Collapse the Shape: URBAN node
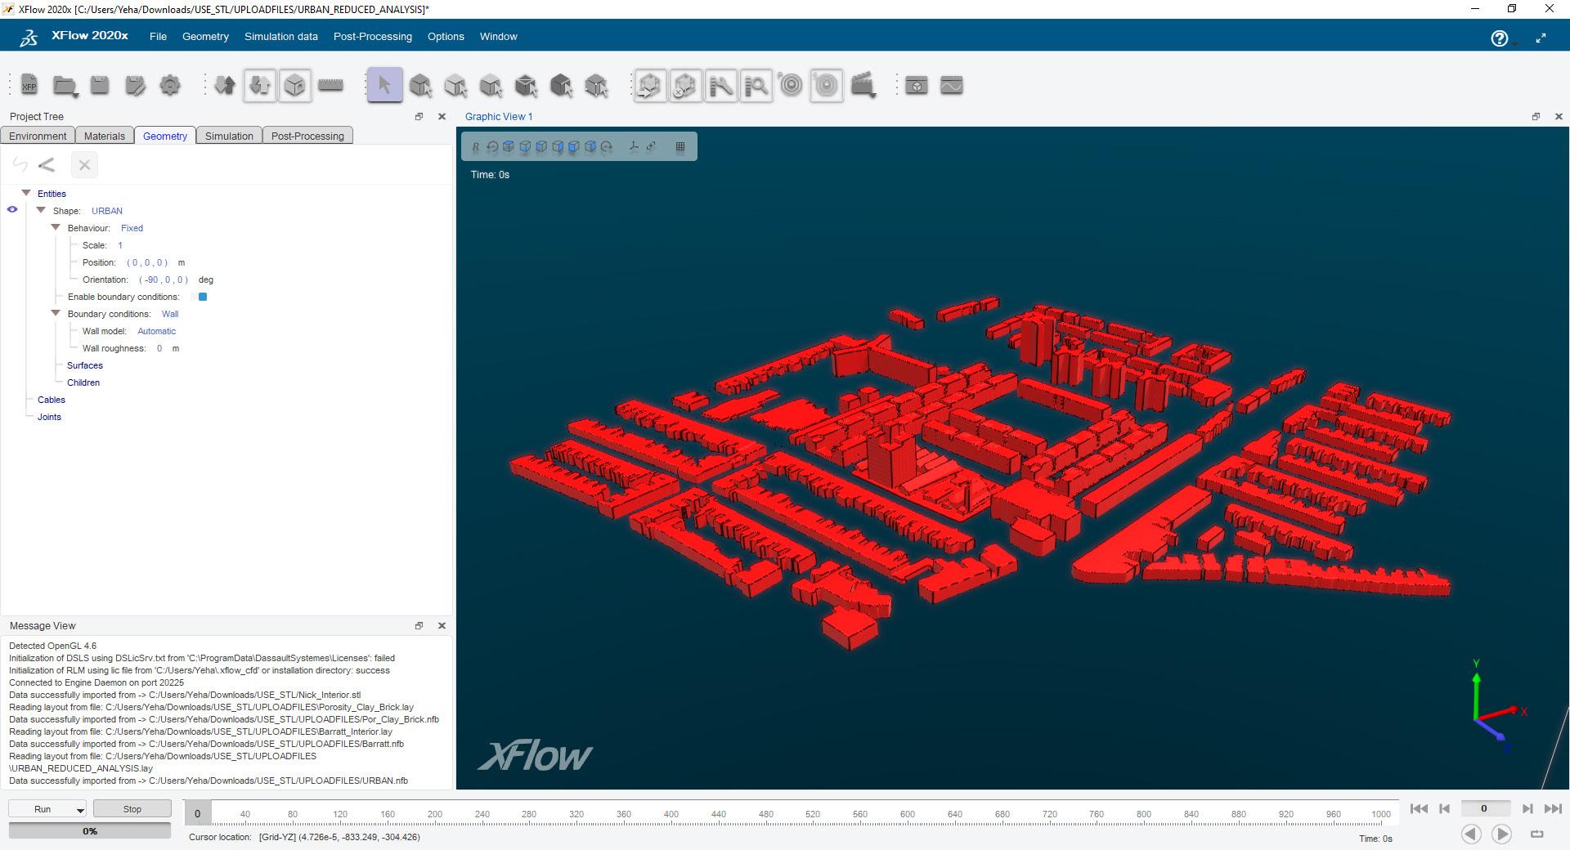 pos(41,210)
